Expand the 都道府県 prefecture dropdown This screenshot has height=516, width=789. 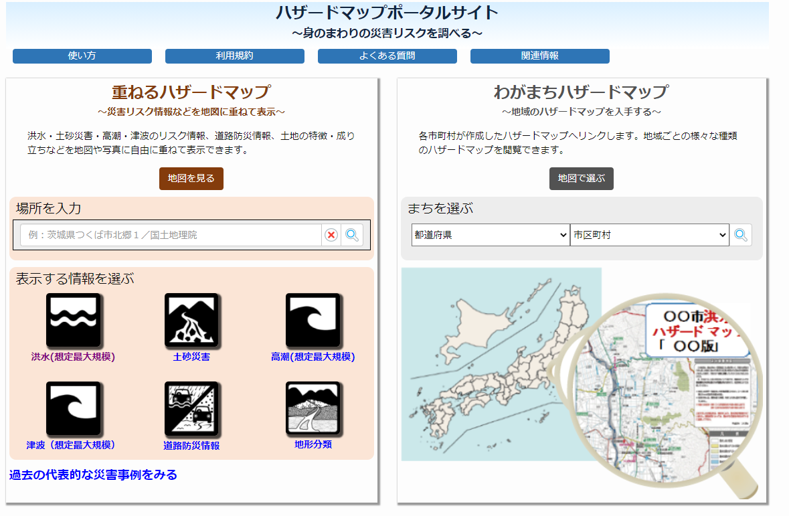pyautogui.click(x=490, y=235)
